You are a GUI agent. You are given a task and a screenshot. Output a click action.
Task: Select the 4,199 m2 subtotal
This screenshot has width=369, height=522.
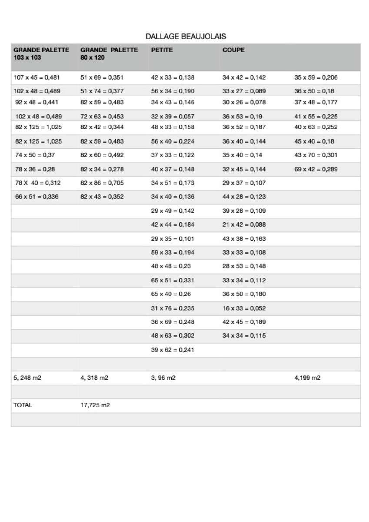point(307,378)
